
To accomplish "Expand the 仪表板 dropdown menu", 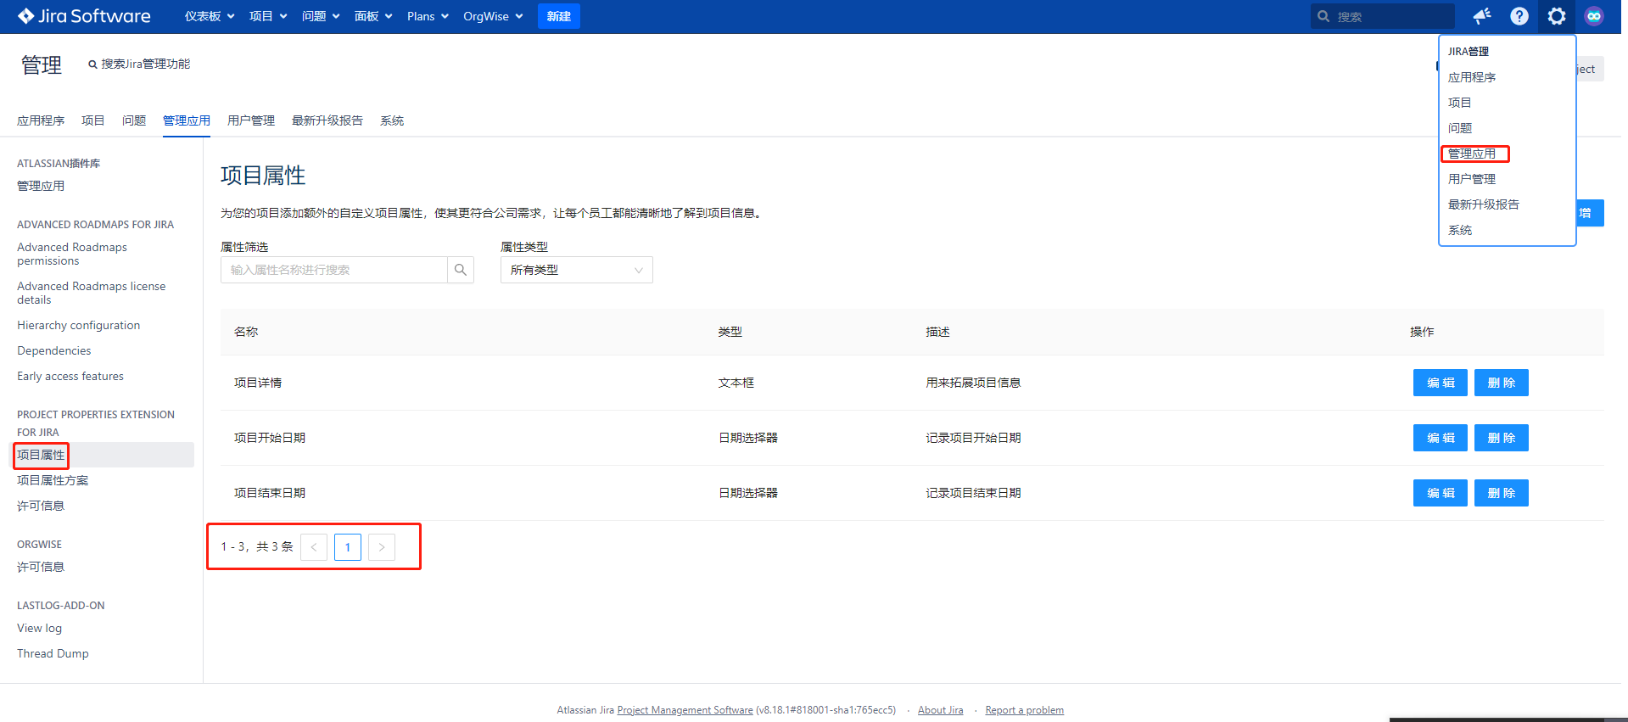I will click(x=210, y=16).
